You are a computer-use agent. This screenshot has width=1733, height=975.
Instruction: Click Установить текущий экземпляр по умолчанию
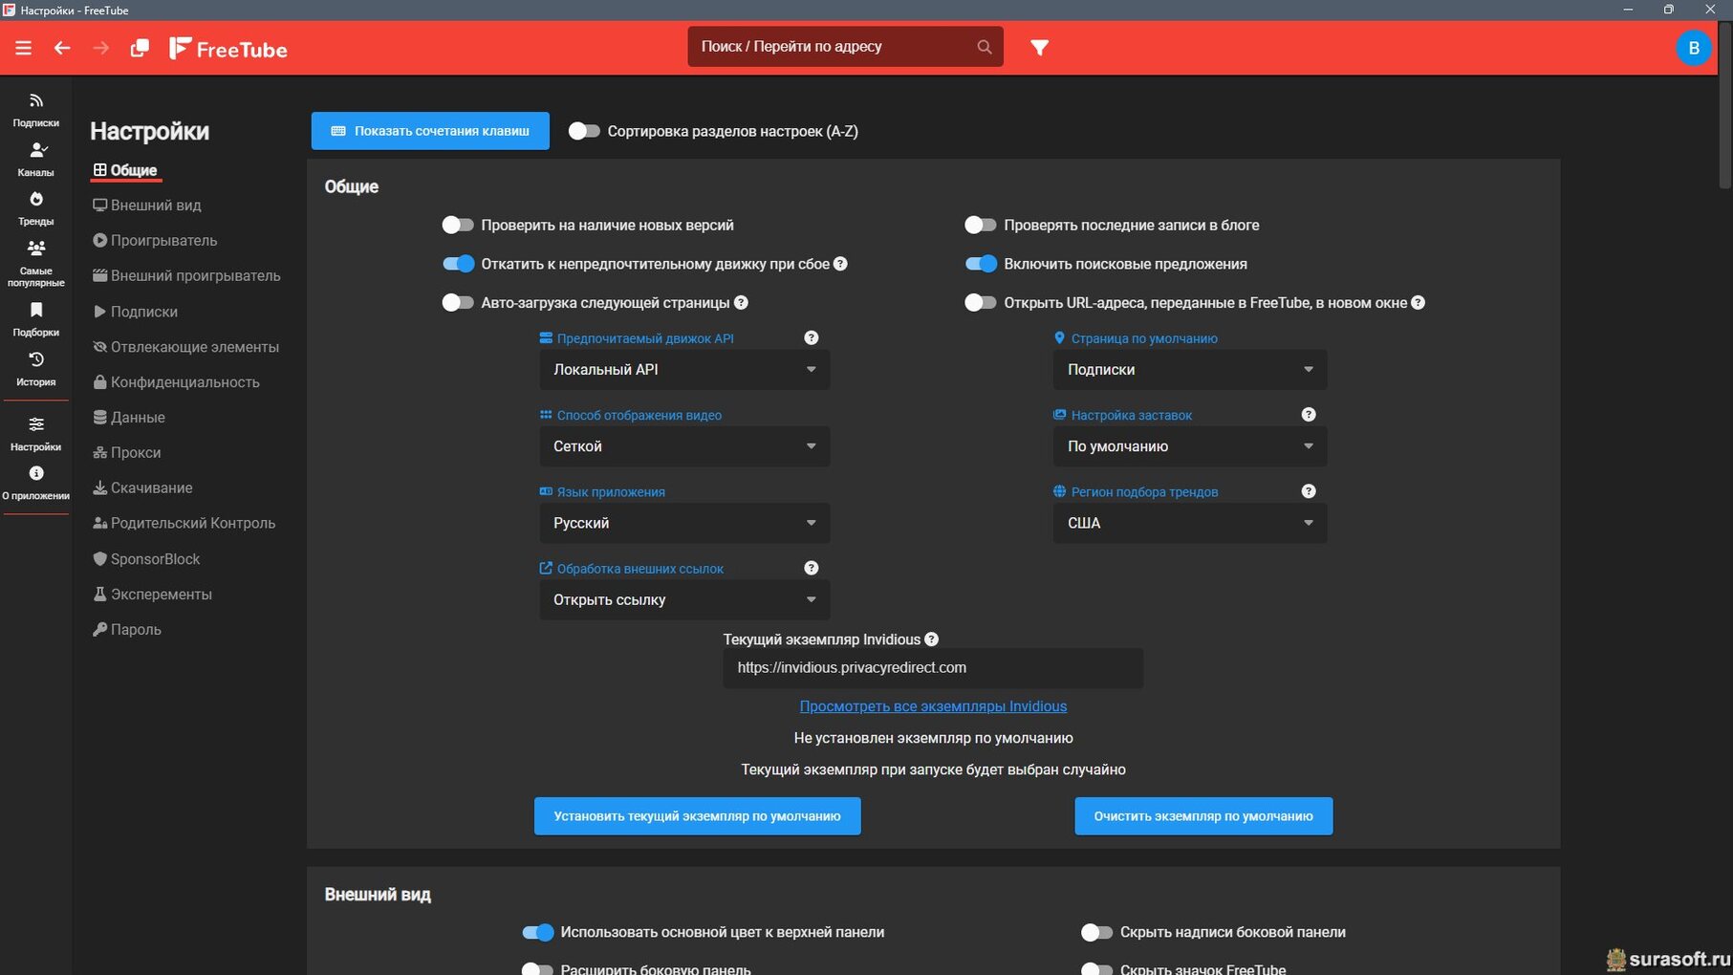tap(698, 816)
